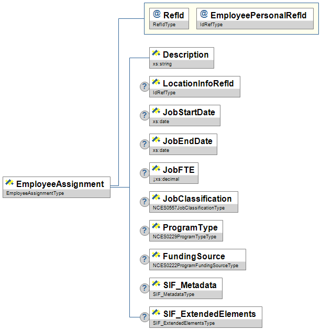The image size is (321, 330).
Task: Click the question mark beside SIF_ExtendedElements
Action: pos(144,317)
